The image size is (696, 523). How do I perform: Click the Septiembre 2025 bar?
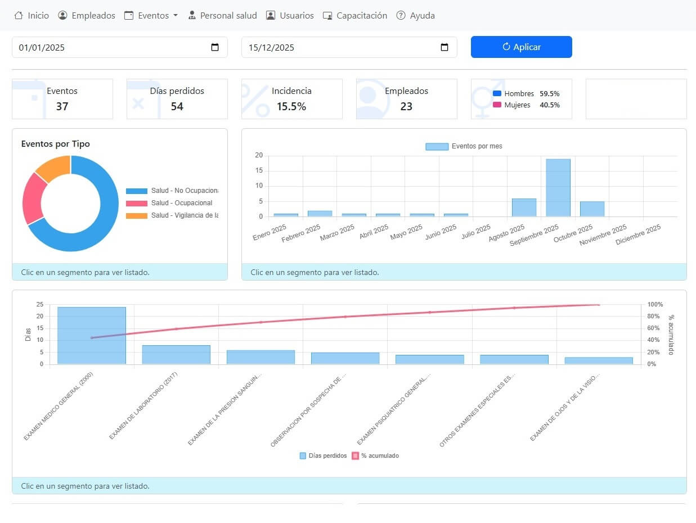click(x=558, y=188)
